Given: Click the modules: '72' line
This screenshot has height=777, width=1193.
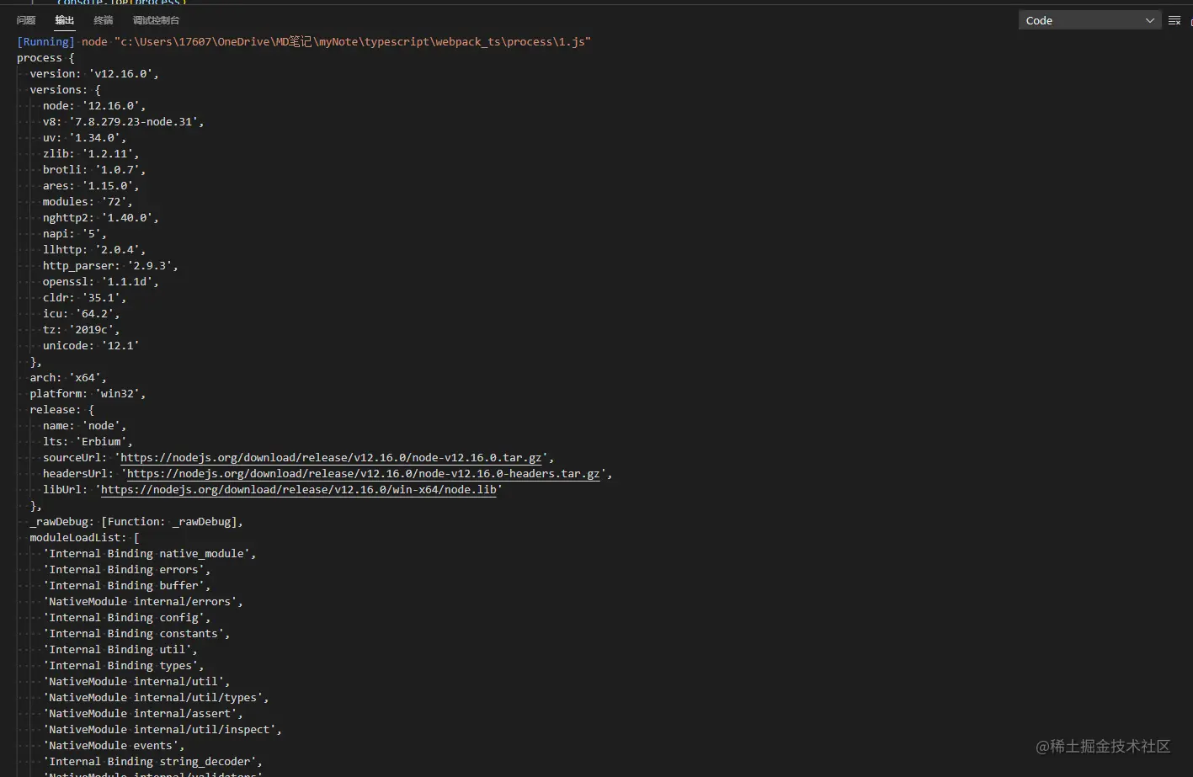Looking at the screenshot, I should pos(88,202).
